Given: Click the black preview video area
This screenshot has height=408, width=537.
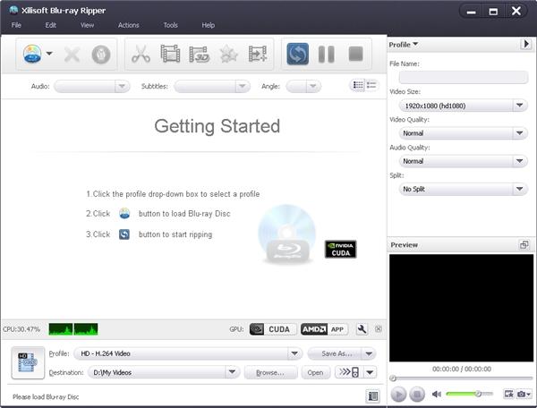Looking at the screenshot, I should click(461, 308).
